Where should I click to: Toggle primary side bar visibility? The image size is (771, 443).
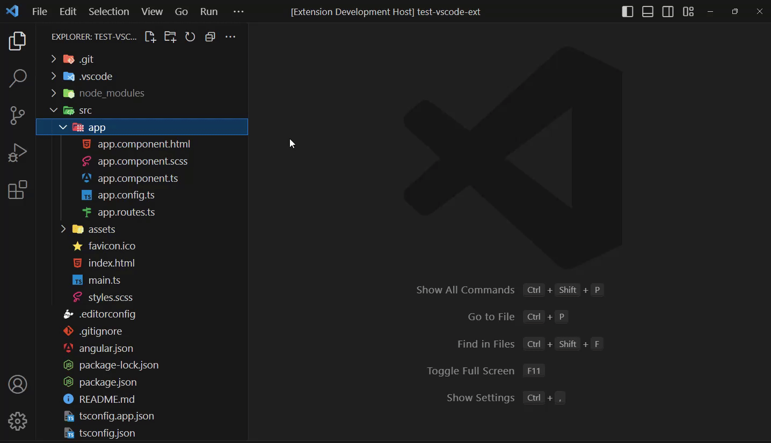tap(628, 11)
